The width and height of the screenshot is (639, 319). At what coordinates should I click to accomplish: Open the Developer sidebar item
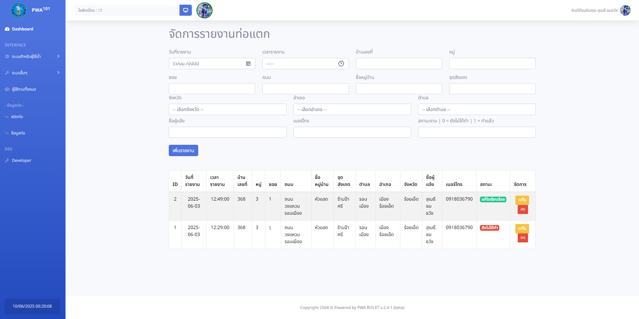[x=21, y=161]
